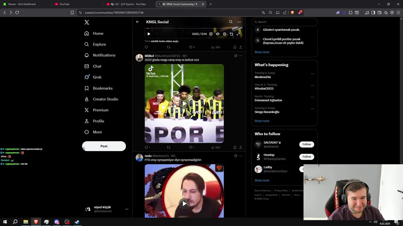403x226 pixels.
Task: View analytics showing 334 views
Action: tap(215, 47)
